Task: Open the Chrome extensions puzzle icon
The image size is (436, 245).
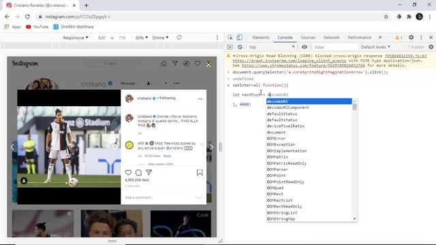Action: tap(409, 16)
